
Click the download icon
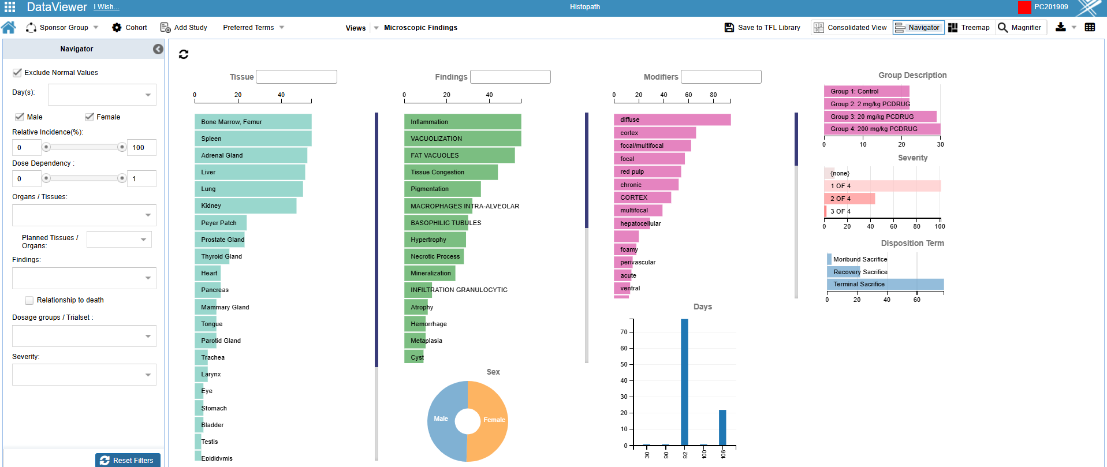click(1060, 27)
